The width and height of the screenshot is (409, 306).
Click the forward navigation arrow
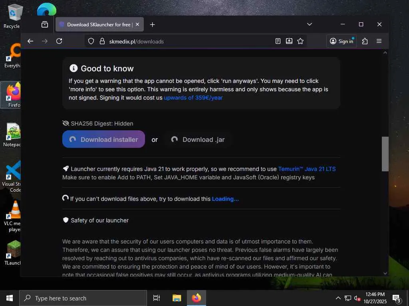[x=45, y=41]
